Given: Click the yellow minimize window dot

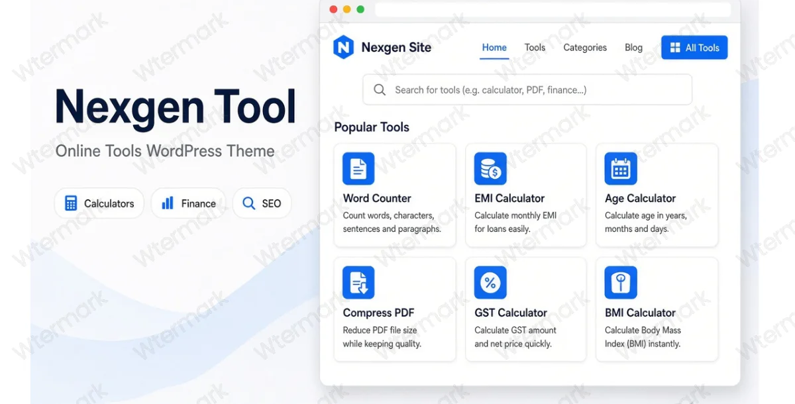Looking at the screenshot, I should [x=346, y=9].
